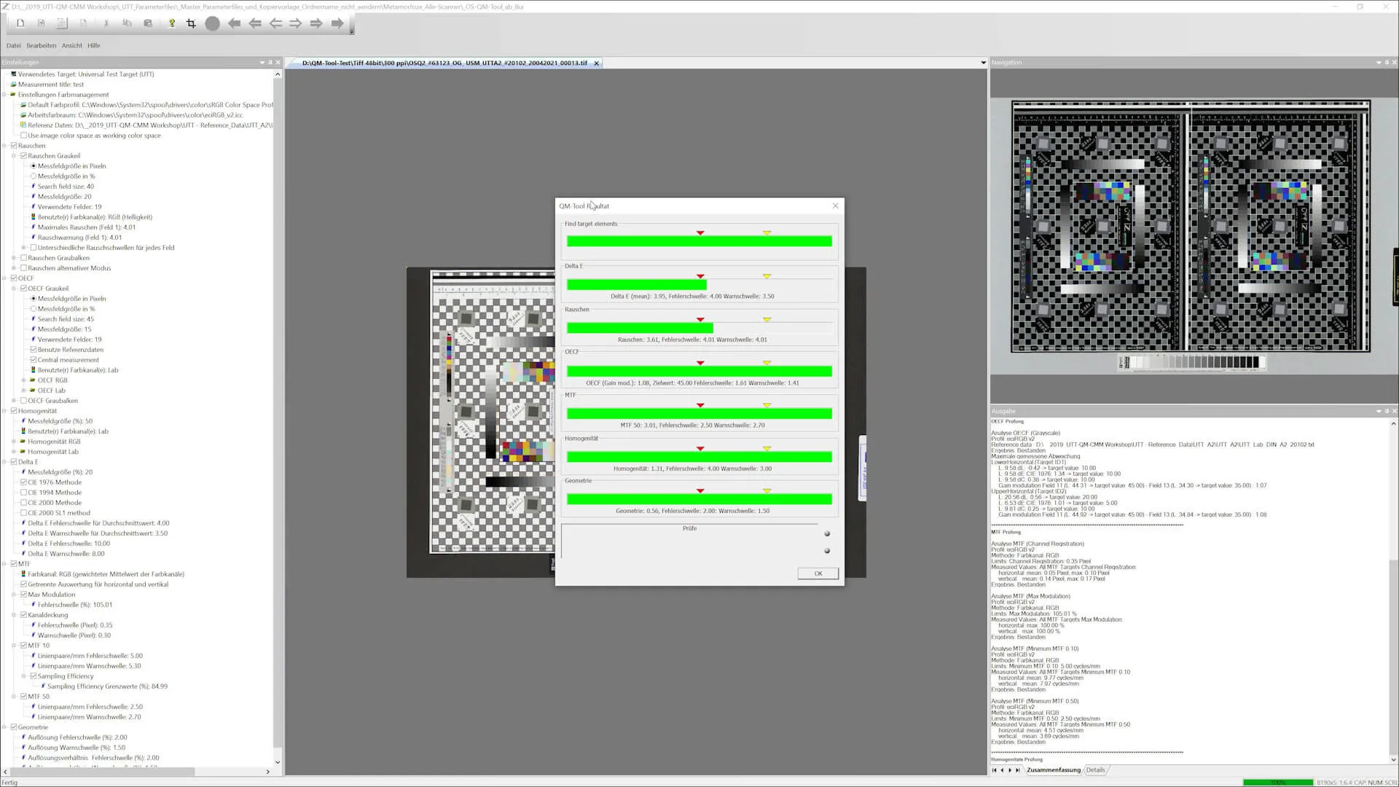Click the navigation panel target thumbnail

pyautogui.click(x=1191, y=227)
